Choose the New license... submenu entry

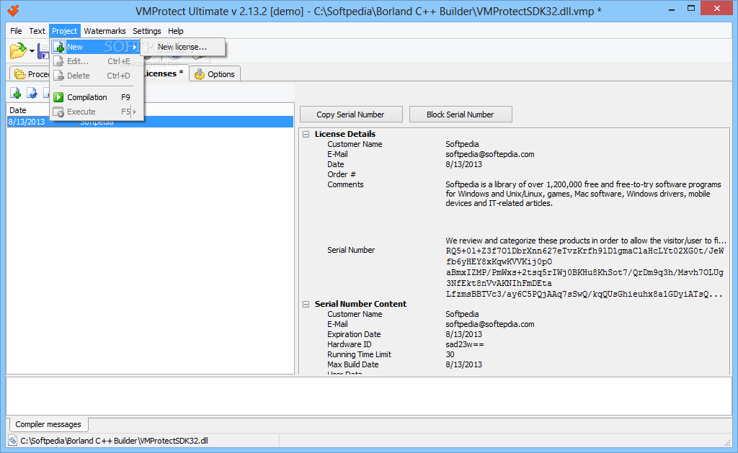tap(182, 47)
